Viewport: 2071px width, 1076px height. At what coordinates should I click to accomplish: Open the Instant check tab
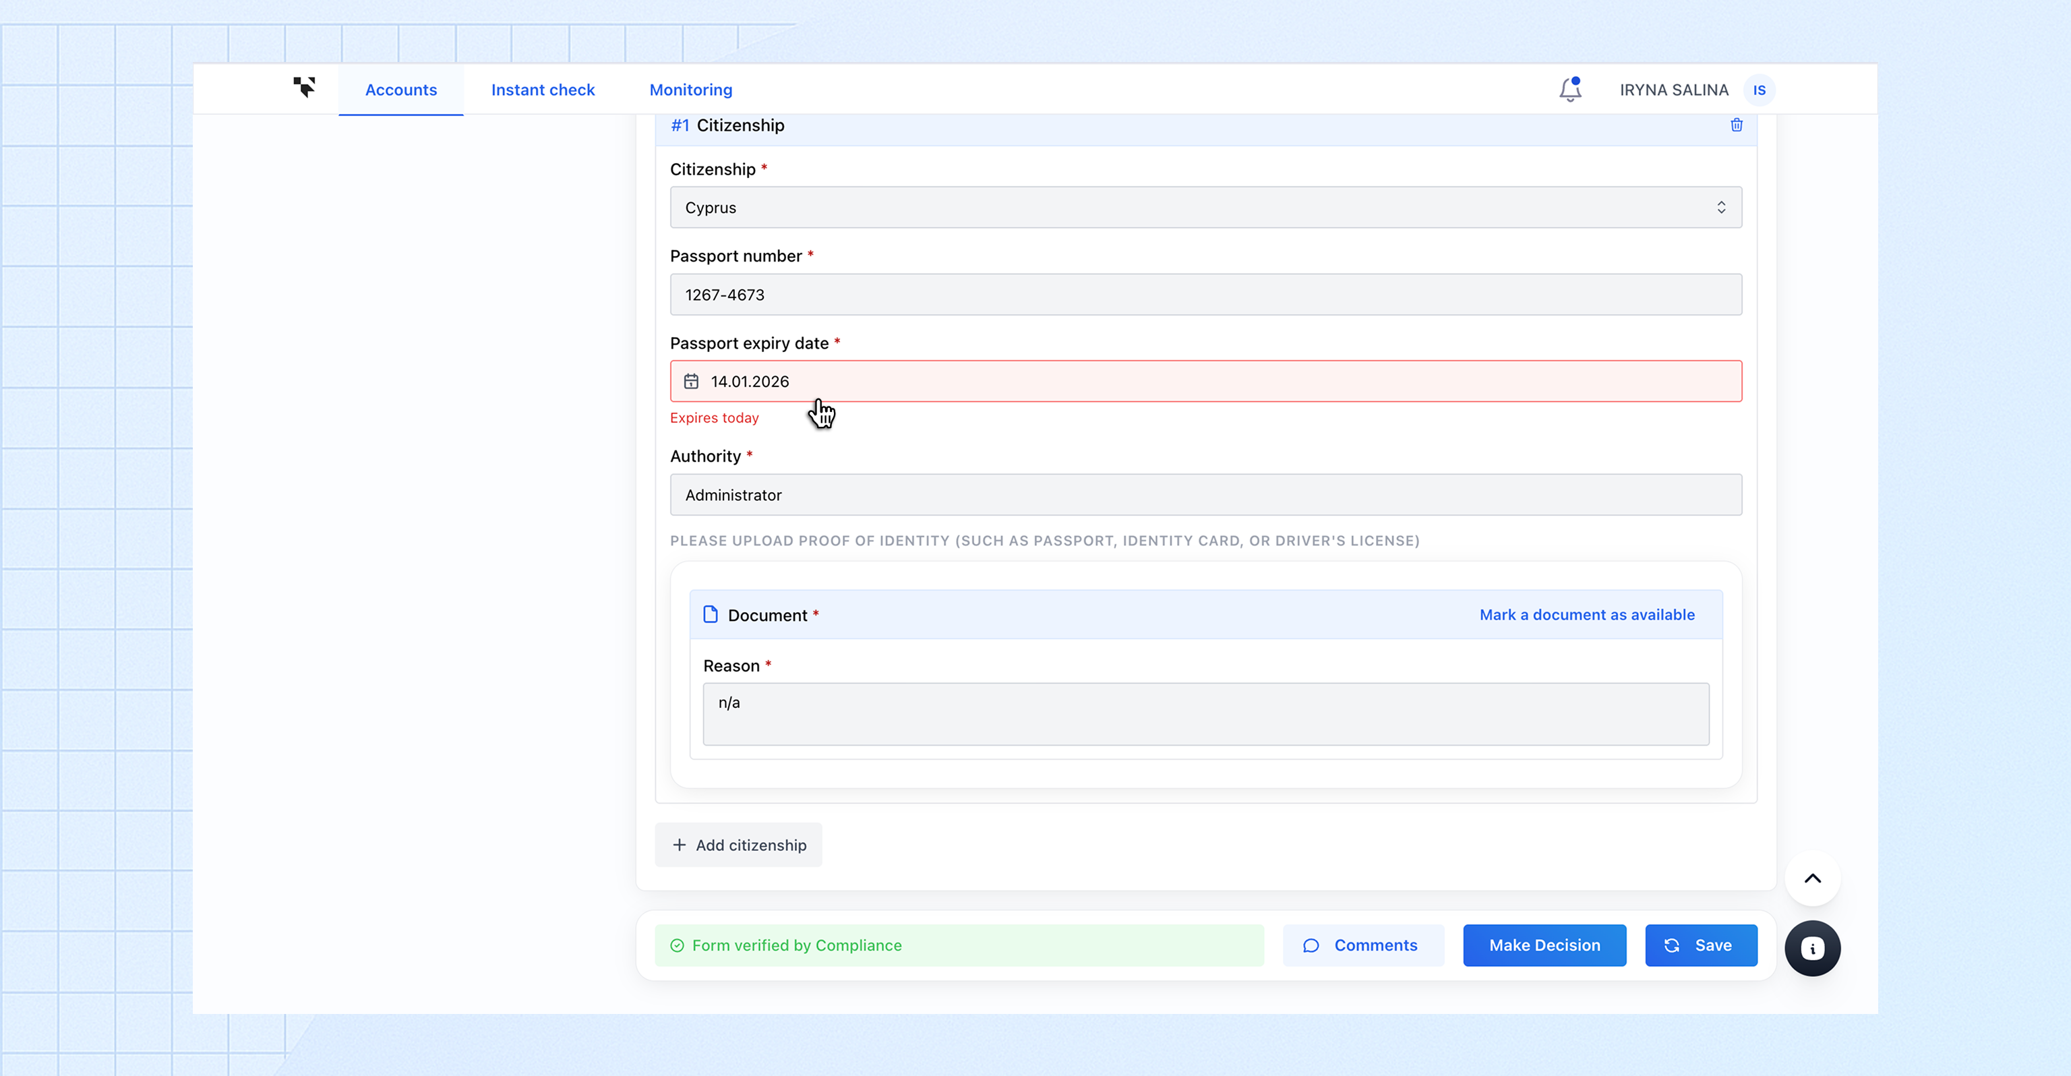(543, 90)
